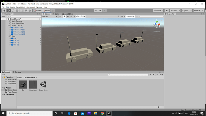Open the Layers dropdown
Screen dimensions: 206x116
[x=187, y=10]
